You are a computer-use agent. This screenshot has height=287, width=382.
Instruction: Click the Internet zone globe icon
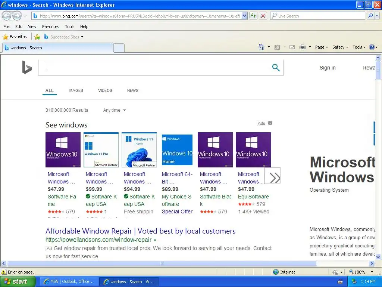pyautogui.click(x=276, y=272)
